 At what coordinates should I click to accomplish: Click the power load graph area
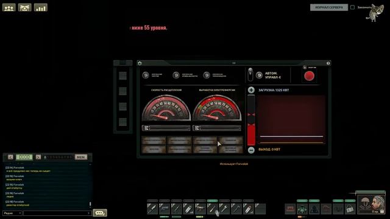[x=291, y=120]
